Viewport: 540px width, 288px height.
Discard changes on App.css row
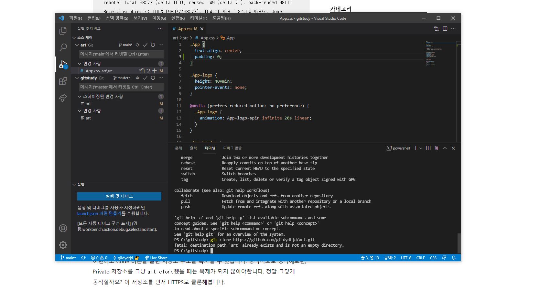point(148,71)
